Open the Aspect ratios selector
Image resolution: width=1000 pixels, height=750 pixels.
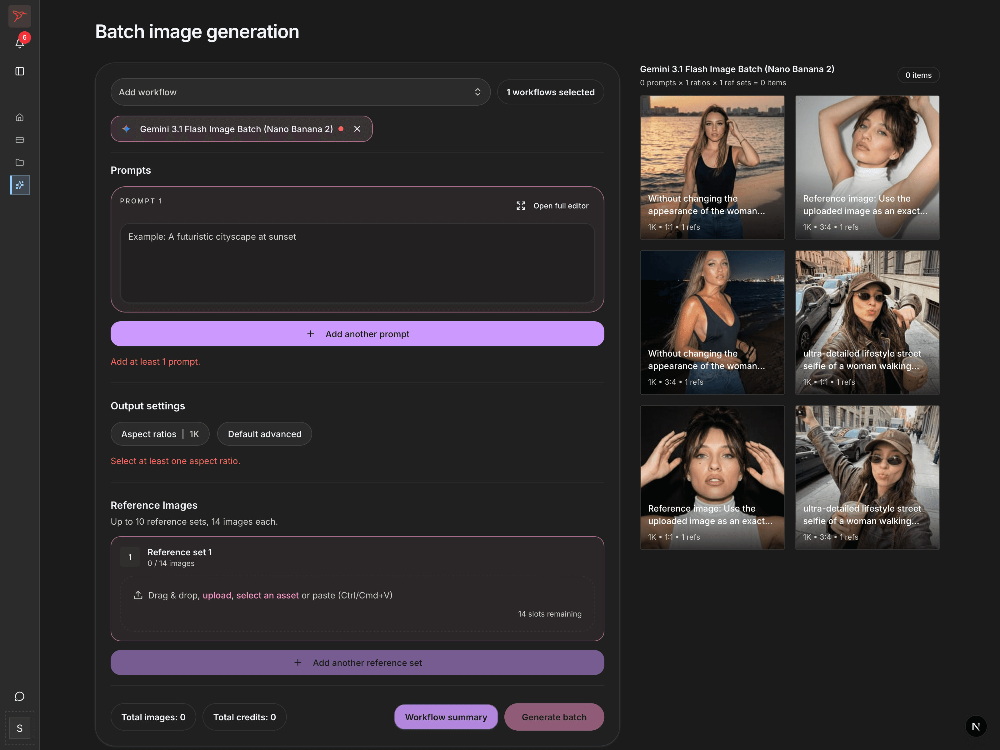tap(160, 433)
